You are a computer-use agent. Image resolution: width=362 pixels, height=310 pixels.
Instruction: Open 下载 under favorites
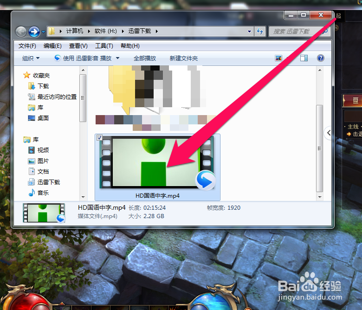[x=39, y=86]
